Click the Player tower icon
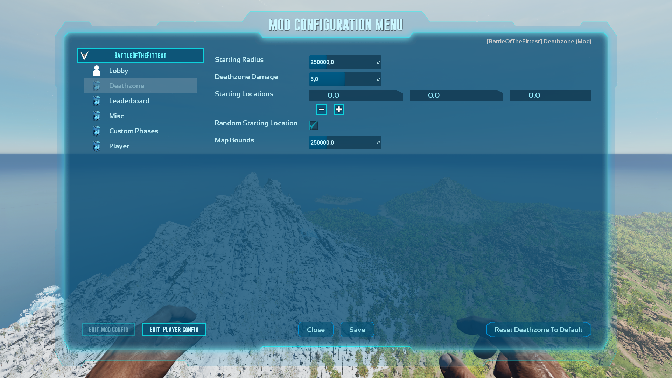This screenshot has height=378, width=672. 97,146
